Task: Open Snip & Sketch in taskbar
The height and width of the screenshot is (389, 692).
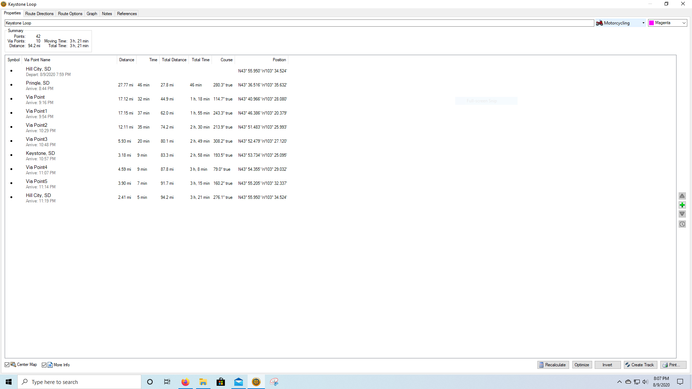Action: point(274,382)
